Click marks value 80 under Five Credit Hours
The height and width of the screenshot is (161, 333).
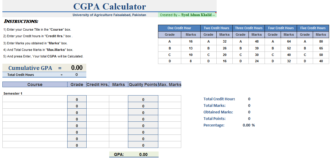click(x=321, y=42)
